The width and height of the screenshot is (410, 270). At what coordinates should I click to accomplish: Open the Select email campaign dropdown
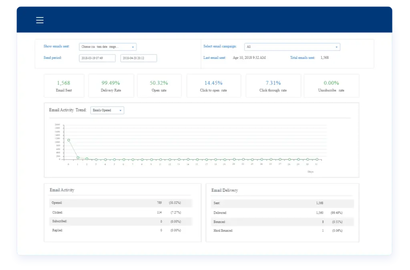pyautogui.click(x=292, y=47)
